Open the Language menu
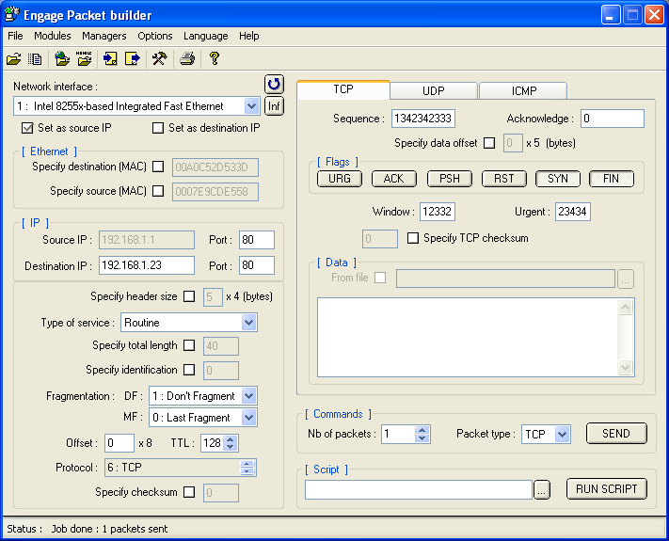The height and width of the screenshot is (541, 669). click(206, 36)
